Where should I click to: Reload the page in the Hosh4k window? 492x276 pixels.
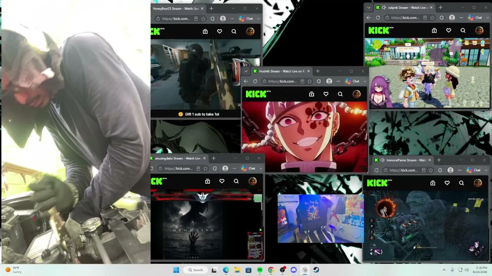click(255, 81)
